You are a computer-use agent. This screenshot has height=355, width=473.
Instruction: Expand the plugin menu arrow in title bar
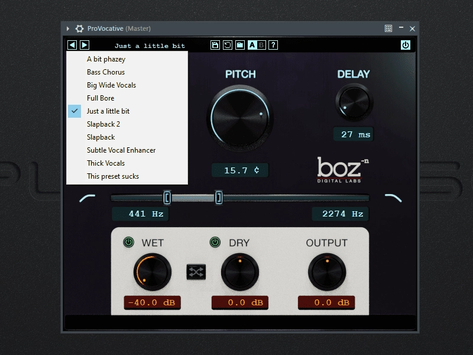coord(68,28)
